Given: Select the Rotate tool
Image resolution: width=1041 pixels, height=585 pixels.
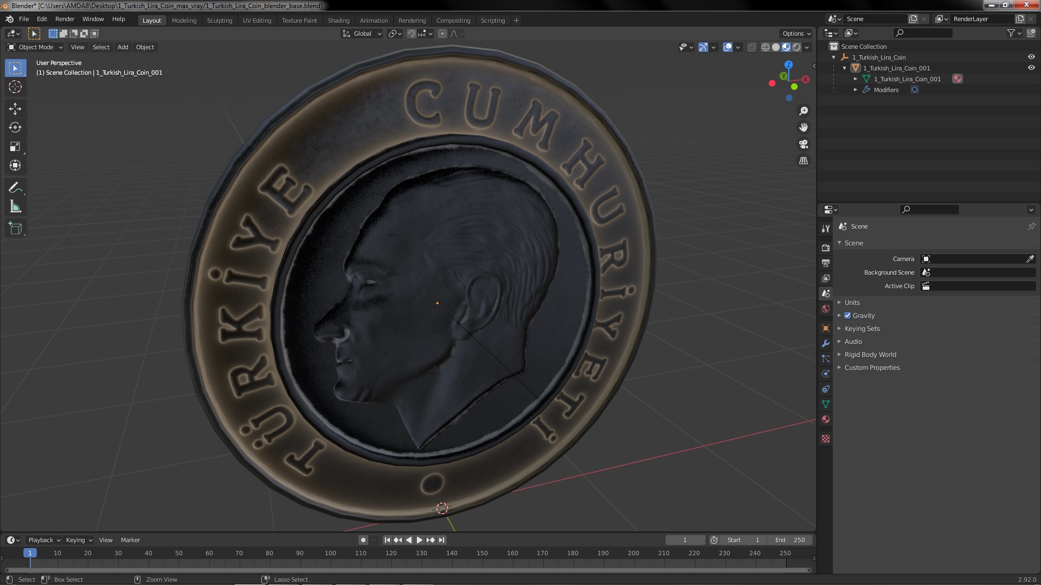Looking at the screenshot, I should pyautogui.click(x=15, y=128).
